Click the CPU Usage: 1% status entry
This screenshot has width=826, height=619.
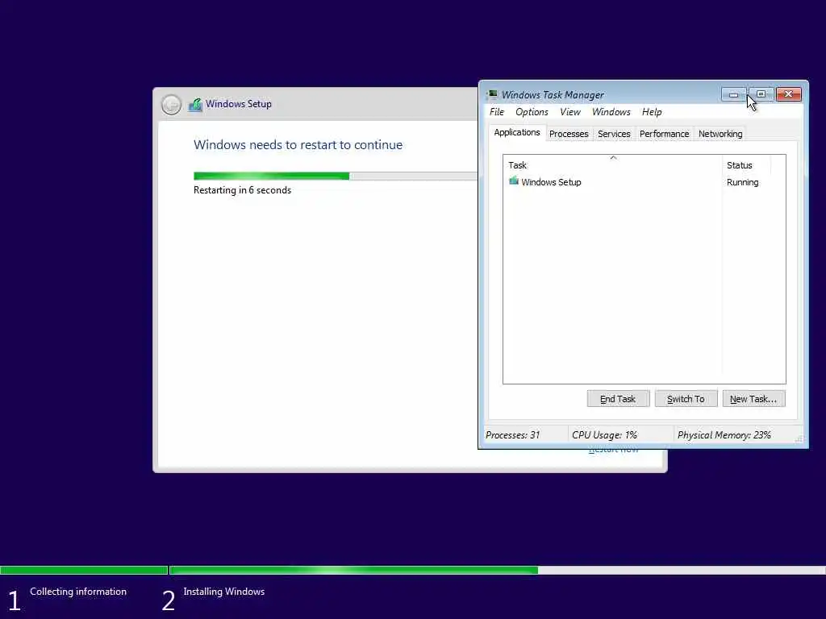(604, 435)
